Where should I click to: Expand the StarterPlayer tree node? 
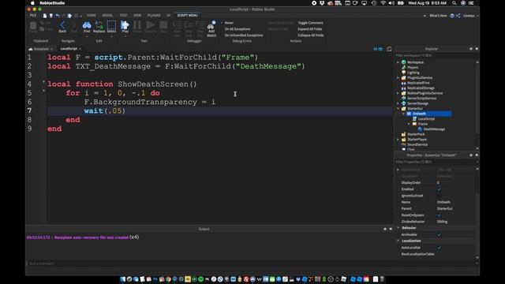398,140
